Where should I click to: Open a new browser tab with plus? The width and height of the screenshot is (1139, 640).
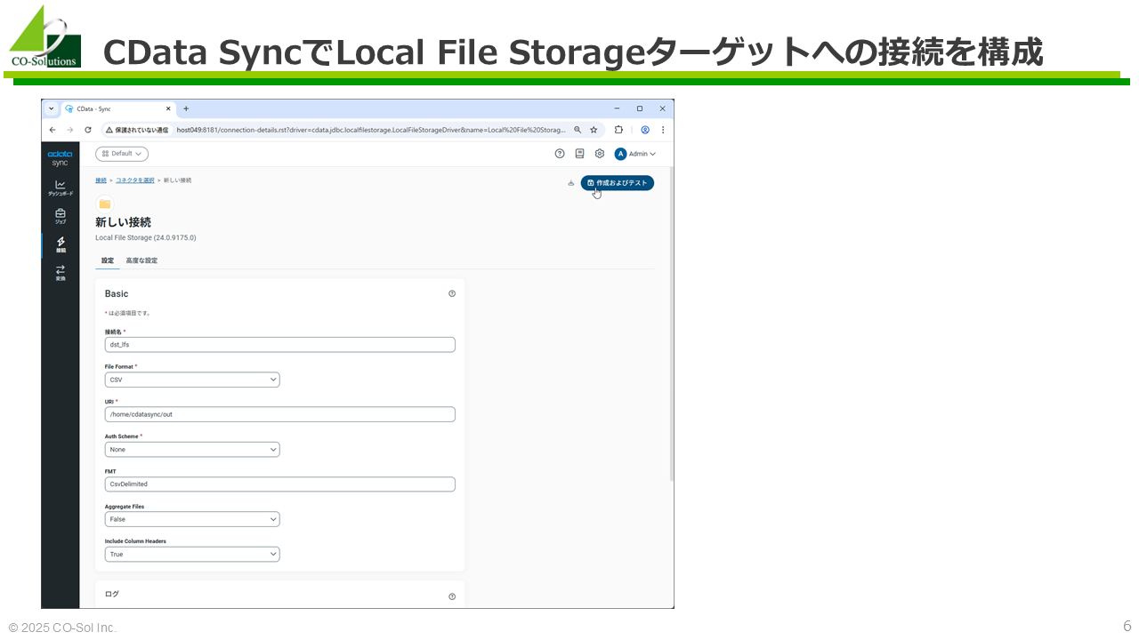click(186, 108)
